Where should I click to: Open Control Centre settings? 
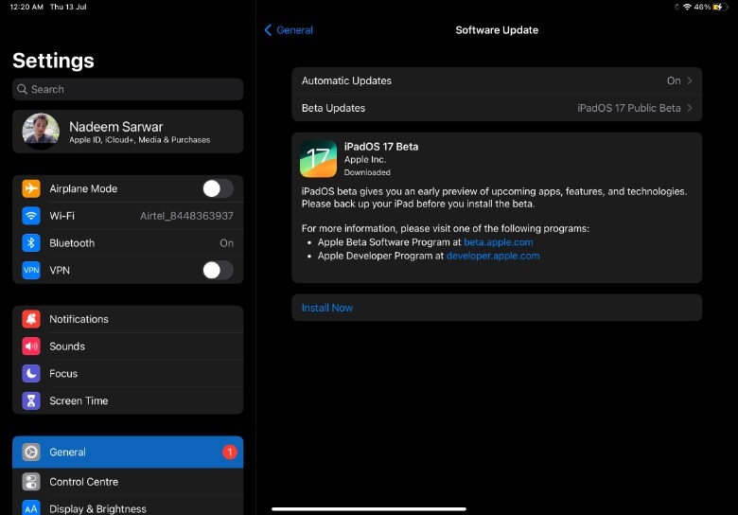pyautogui.click(x=128, y=482)
